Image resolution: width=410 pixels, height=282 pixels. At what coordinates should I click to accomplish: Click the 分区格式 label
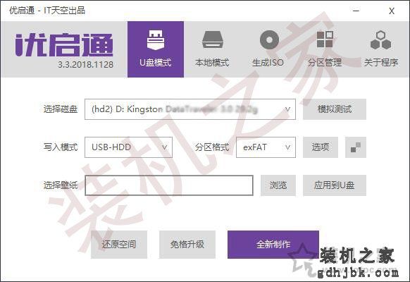212,147
